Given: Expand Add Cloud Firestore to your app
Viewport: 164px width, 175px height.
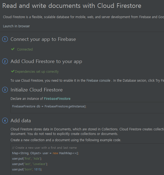Looking at the screenshot, I should pyautogui.click(x=46, y=61).
